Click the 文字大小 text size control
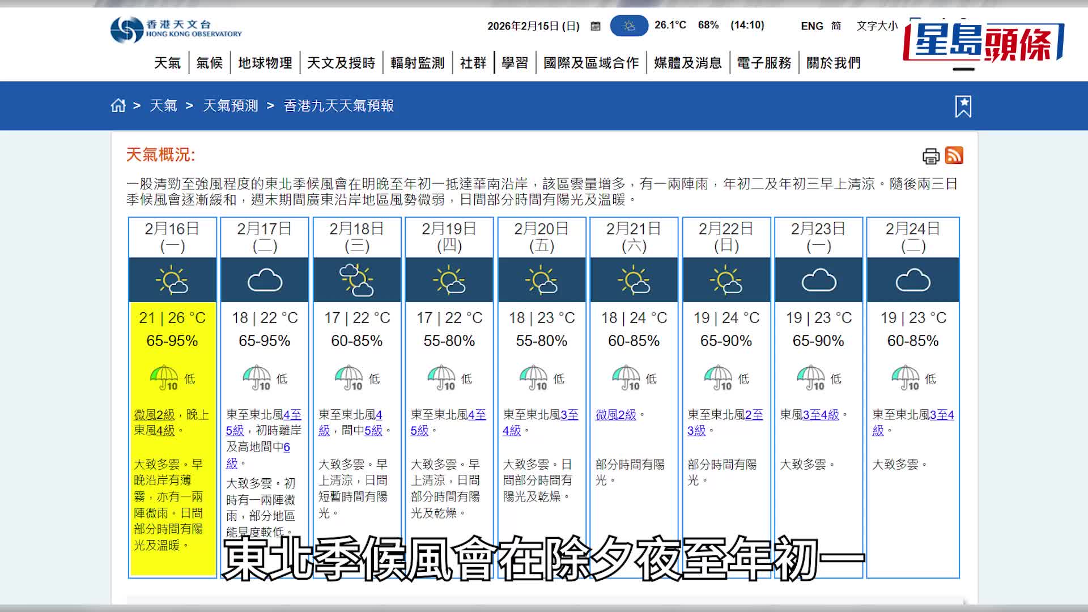Screen dimensions: 1088x612 (876, 26)
